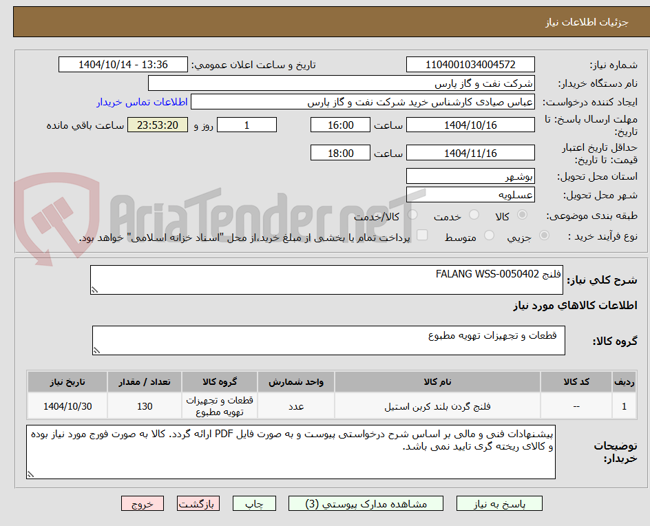The height and width of the screenshot is (526, 650).
Task: Click the need date cell 1404/10/30
Action: tap(67, 406)
